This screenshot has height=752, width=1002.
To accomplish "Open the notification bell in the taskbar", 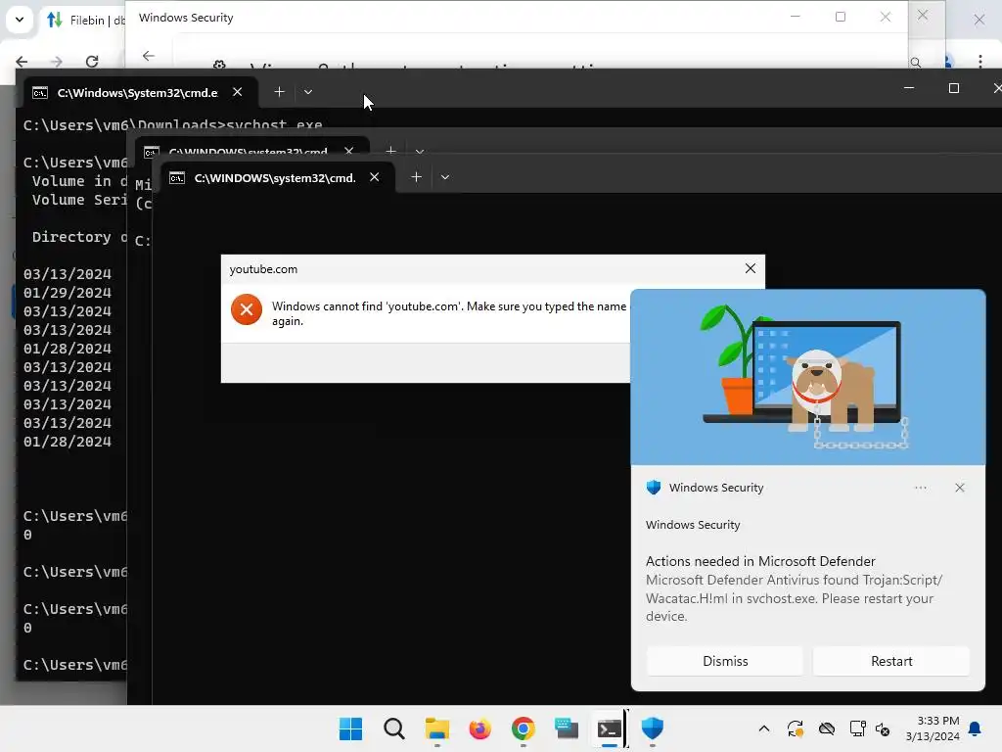I will pyautogui.click(x=976, y=728).
